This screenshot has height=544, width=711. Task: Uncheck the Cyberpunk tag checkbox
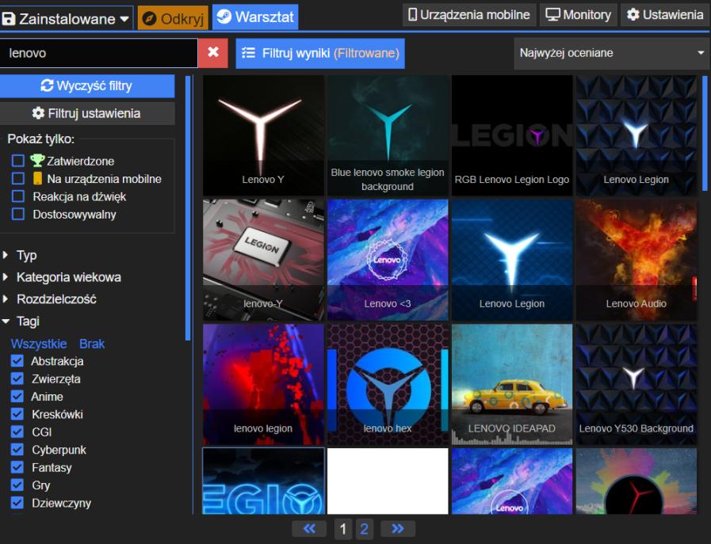(x=17, y=450)
